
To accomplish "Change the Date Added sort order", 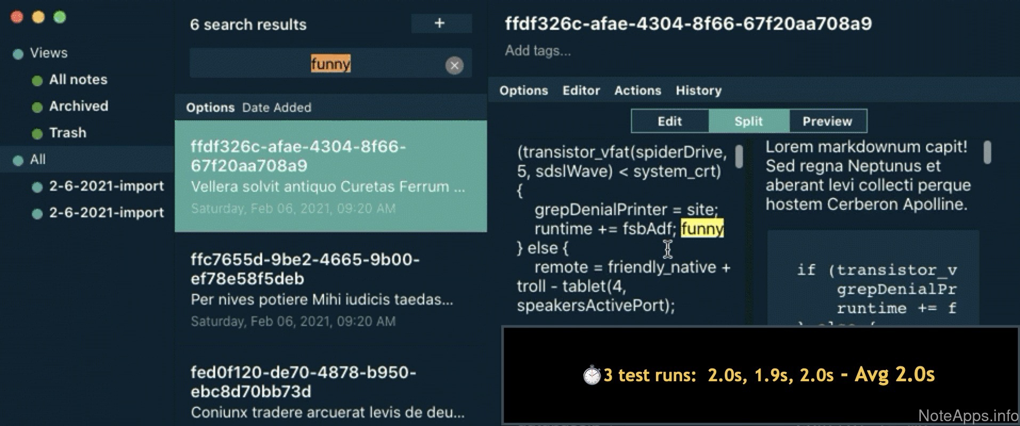I will 277,108.
